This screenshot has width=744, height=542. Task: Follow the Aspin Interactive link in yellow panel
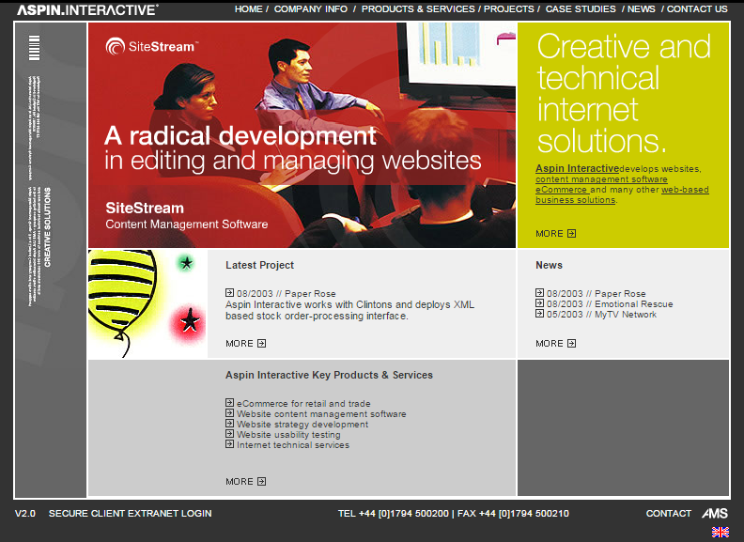click(x=577, y=168)
